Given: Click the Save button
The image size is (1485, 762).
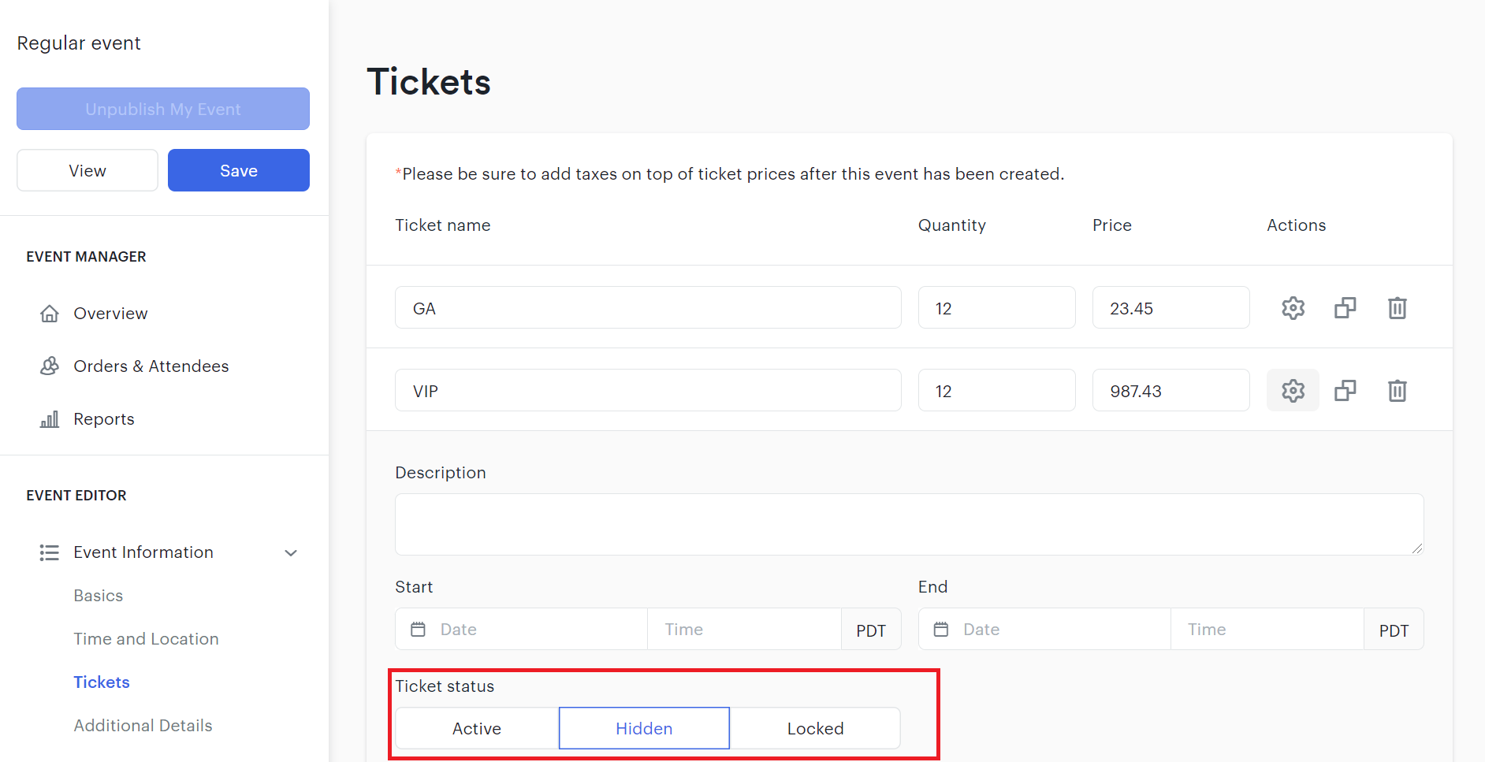Looking at the screenshot, I should click(239, 171).
